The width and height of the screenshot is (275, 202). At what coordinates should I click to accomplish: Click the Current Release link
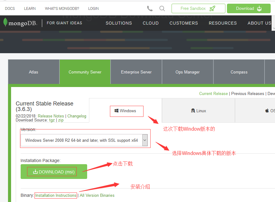click(x=213, y=94)
